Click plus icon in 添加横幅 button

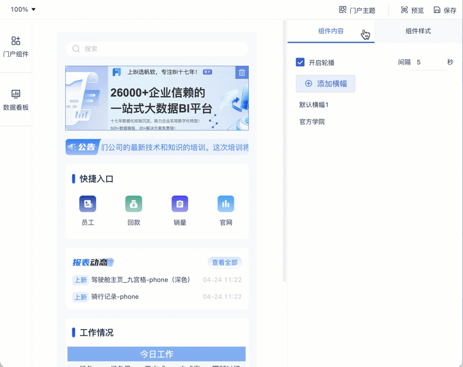click(309, 84)
